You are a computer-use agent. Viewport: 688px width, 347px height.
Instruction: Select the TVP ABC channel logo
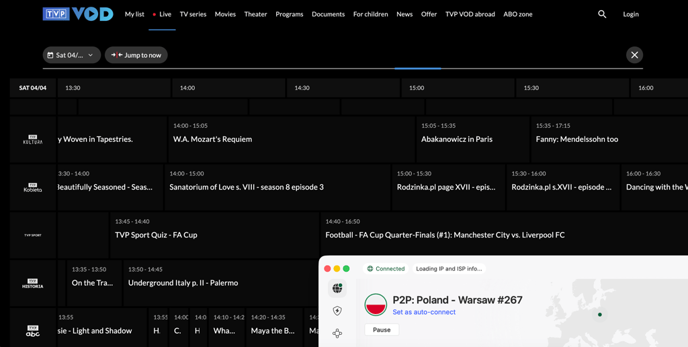[33, 331]
